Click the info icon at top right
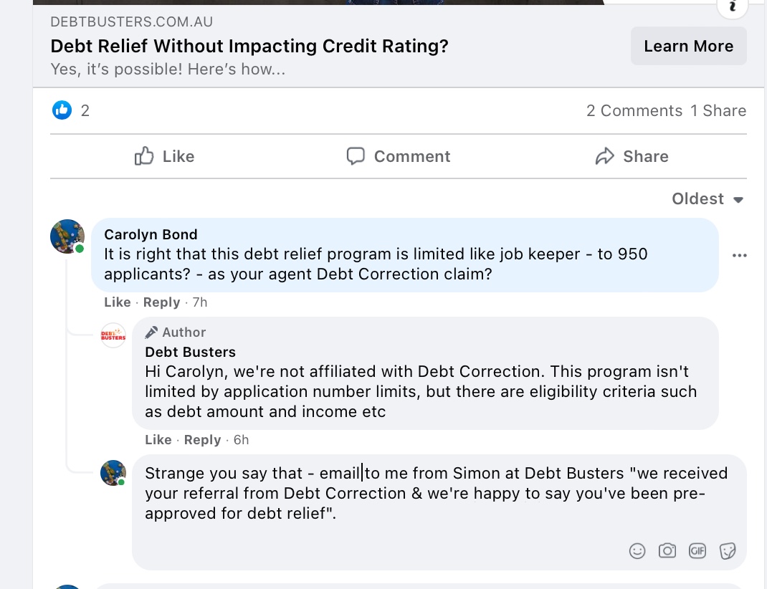This screenshot has width=767, height=589. pyautogui.click(x=732, y=6)
